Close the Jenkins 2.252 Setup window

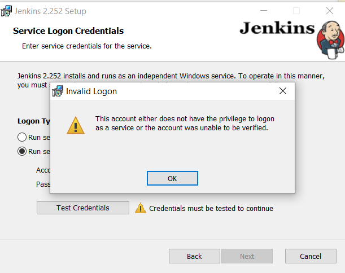coord(330,11)
